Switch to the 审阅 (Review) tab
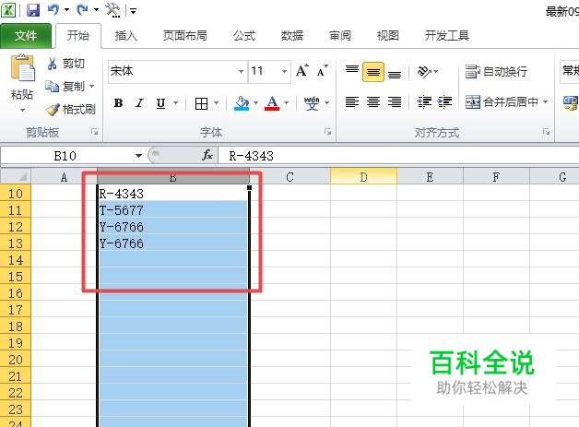579x427 pixels. 339,35
